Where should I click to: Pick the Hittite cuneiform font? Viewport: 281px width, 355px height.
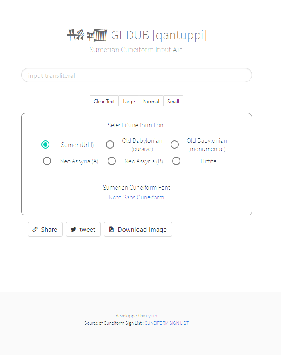[176, 161]
